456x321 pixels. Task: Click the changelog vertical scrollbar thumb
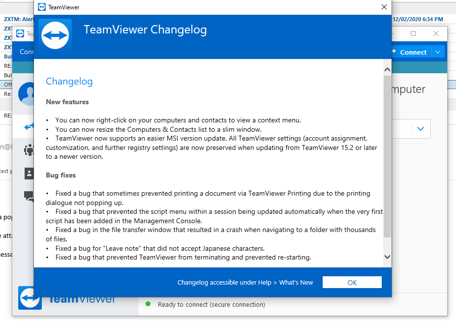pos(387,156)
